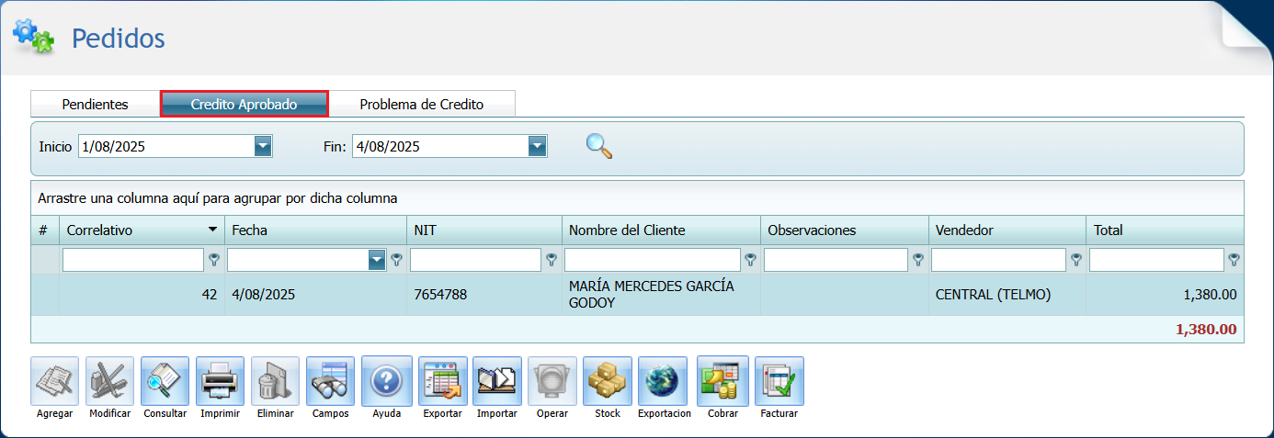Open filter options for Fecha column
The width and height of the screenshot is (1274, 438).
coord(396,260)
